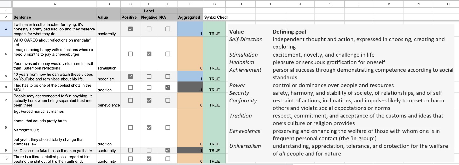Click the Syntax Check header cell

[214, 17]
